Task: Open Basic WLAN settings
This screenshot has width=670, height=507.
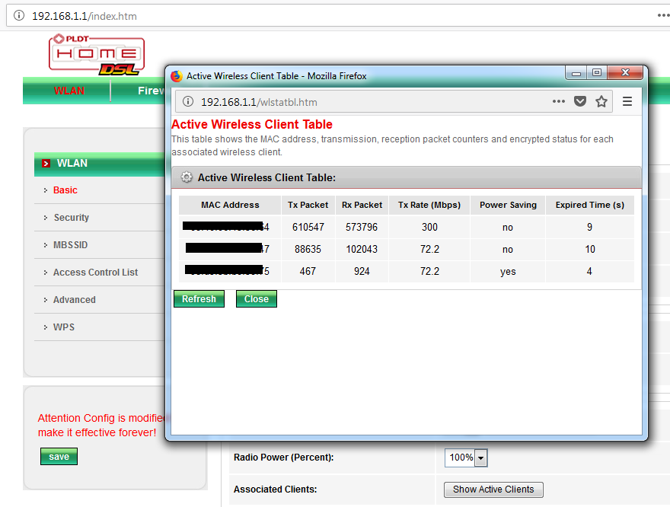Action: pos(65,190)
